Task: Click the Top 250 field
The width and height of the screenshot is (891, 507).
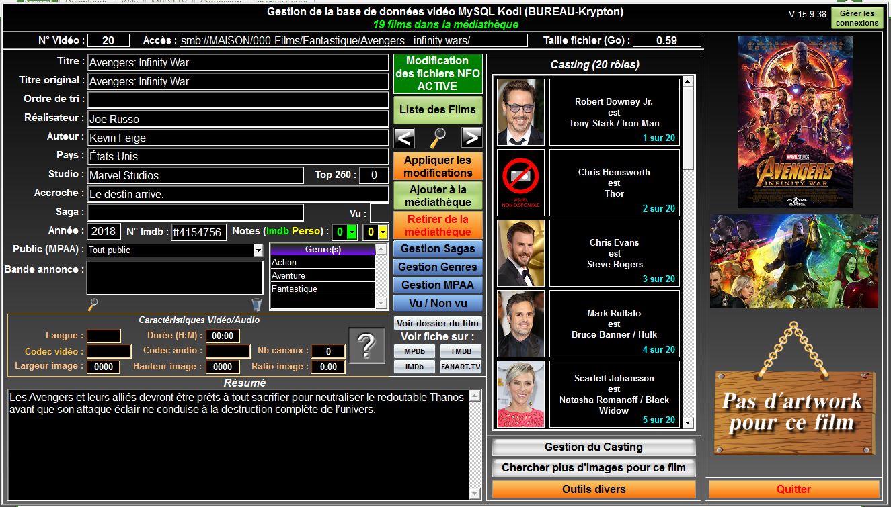Action: [x=374, y=175]
